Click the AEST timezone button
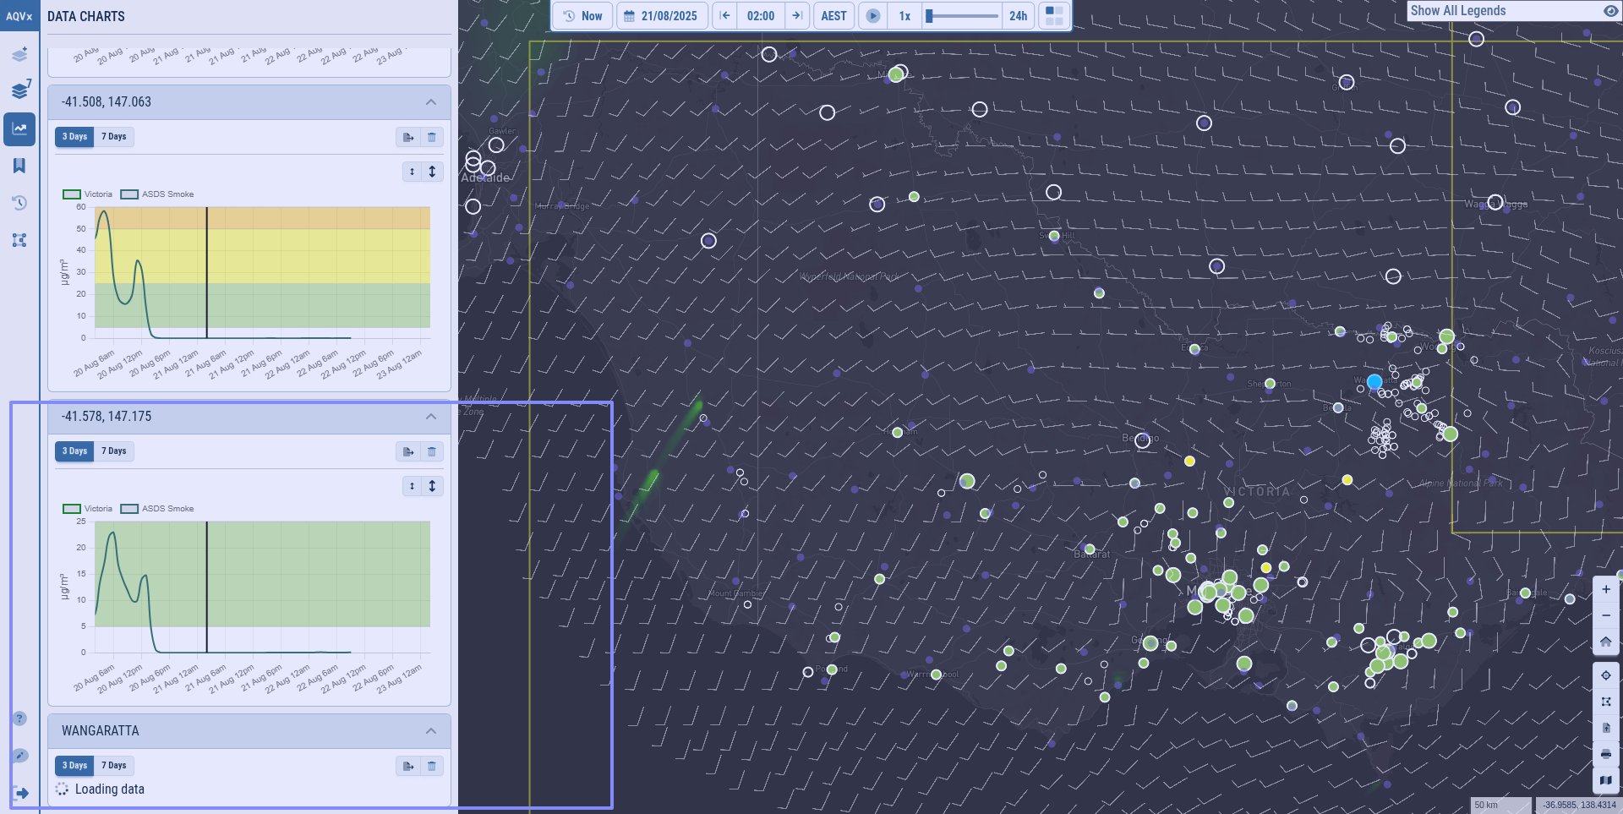This screenshot has width=1623, height=814. [833, 16]
